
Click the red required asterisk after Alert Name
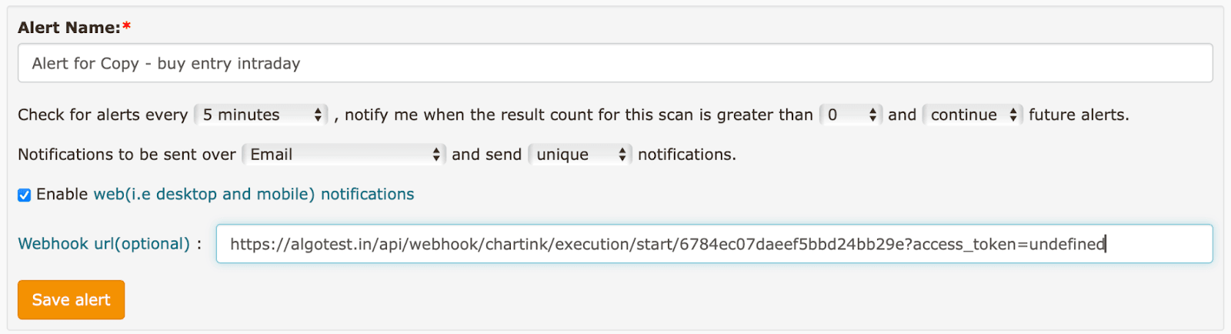click(127, 27)
